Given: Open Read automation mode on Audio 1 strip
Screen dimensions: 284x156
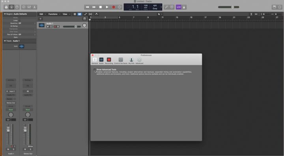Looking at the screenshot, I should (x=11, y=110).
